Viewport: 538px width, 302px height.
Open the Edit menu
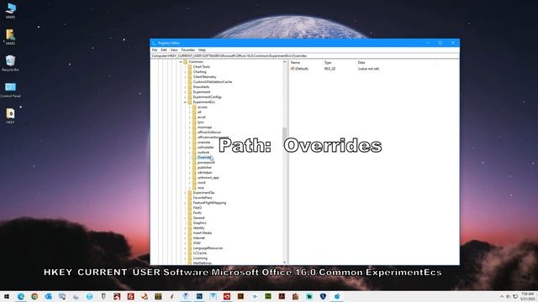164,50
